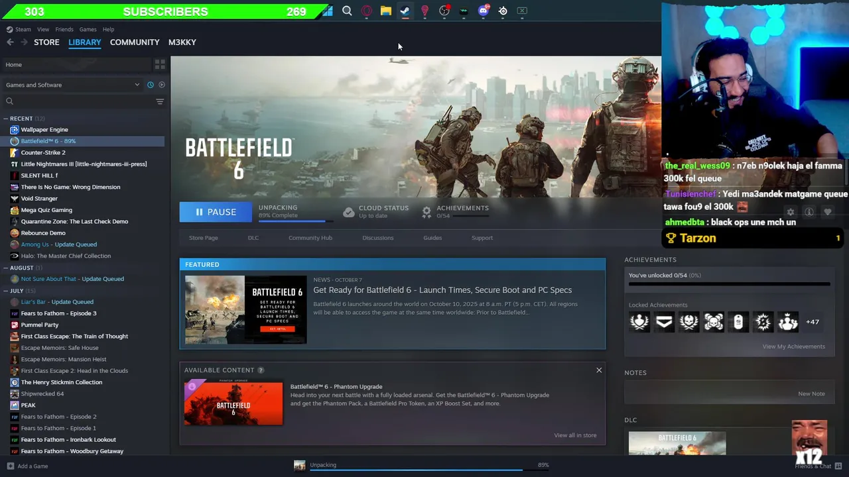
Task: Open the downloads Unpacking status bar
Action: pos(422,466)
